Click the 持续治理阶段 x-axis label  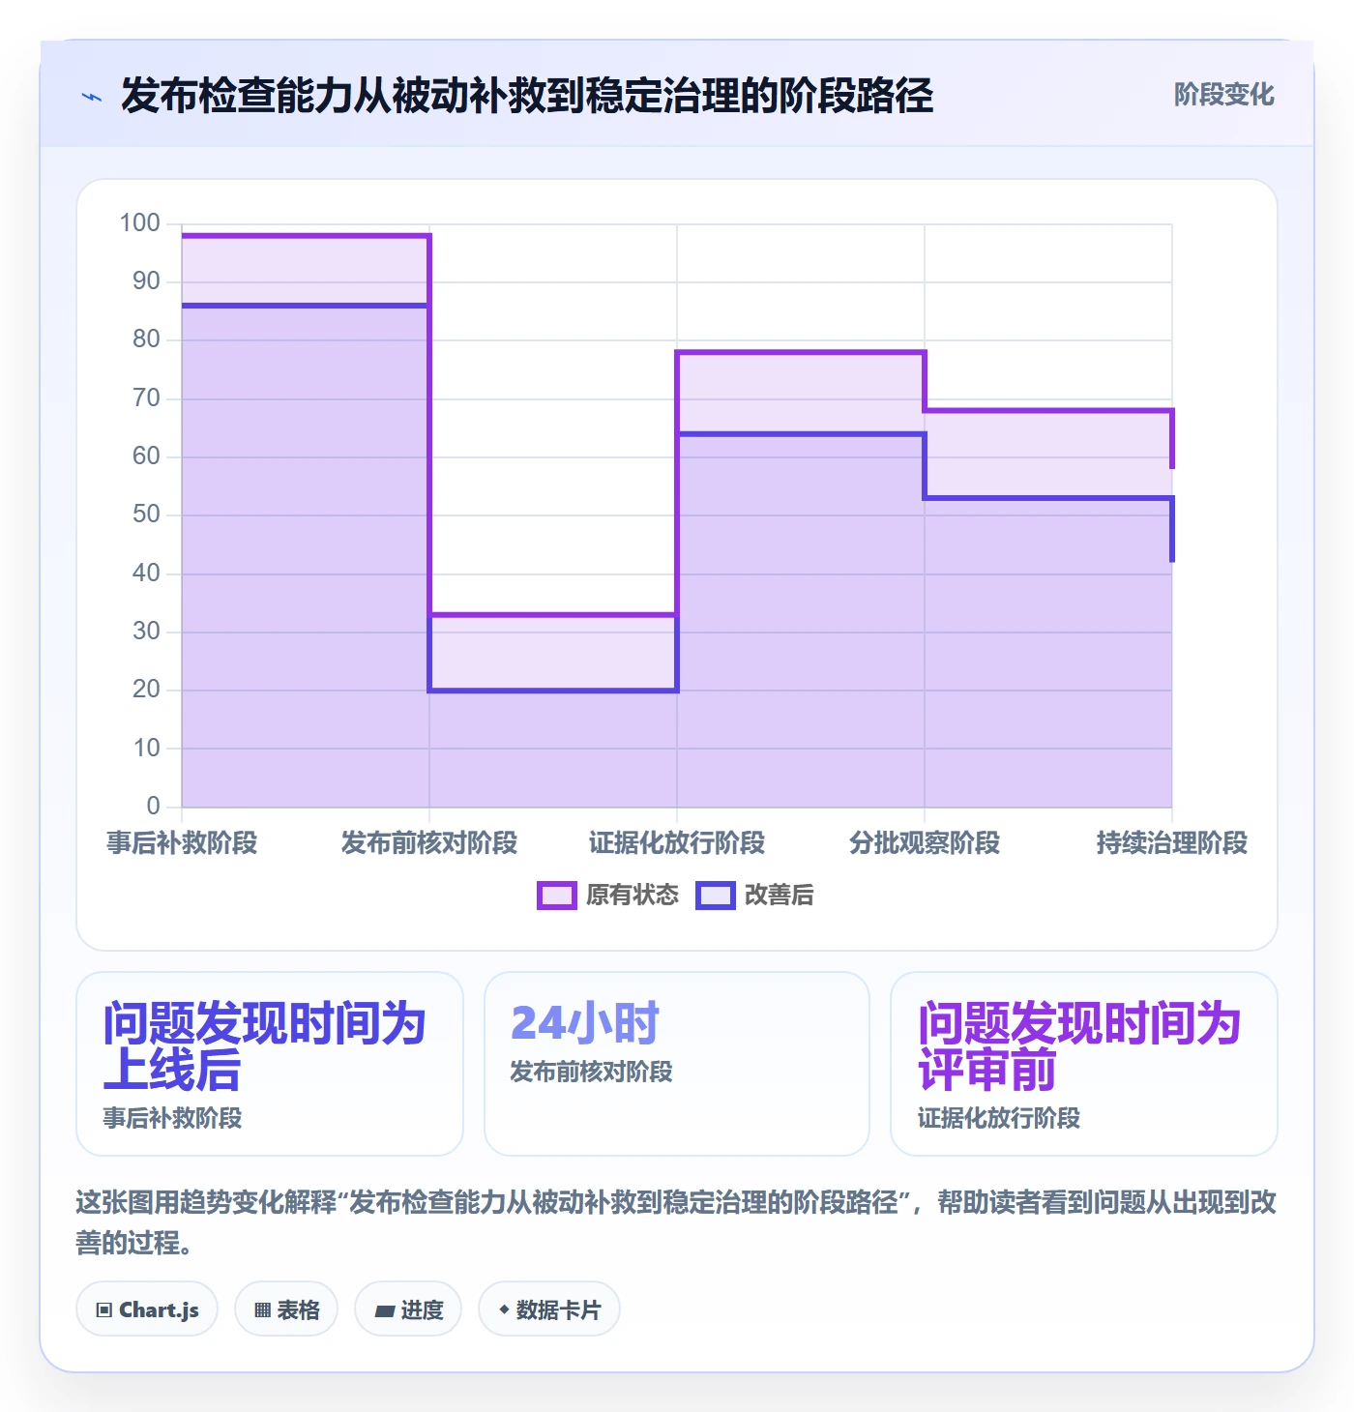pos(1172,843)
